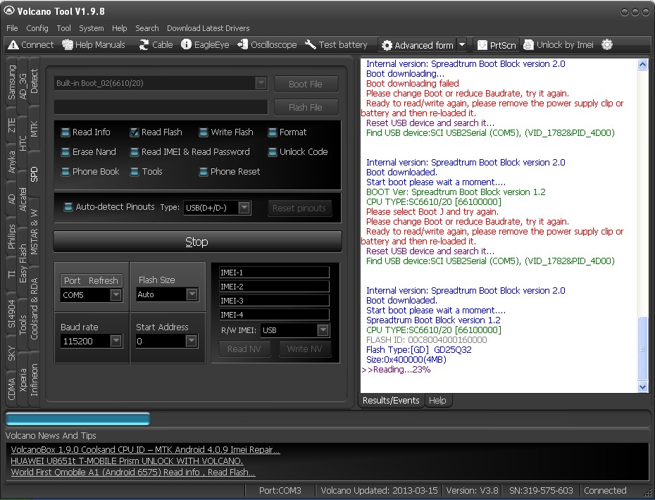Screen dimensions: 655x500
Task: Tick the Format checkbox
Action: pos(273,132)
